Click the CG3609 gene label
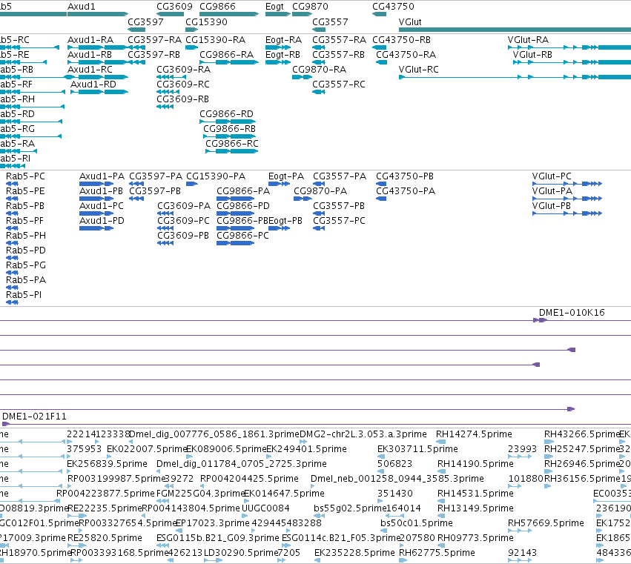 (x=175, y=7)
